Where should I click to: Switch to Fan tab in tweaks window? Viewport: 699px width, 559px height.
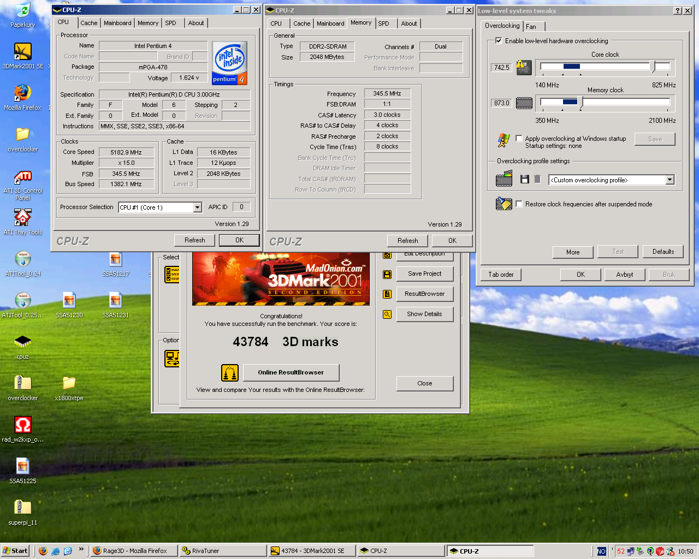(531, 26)
